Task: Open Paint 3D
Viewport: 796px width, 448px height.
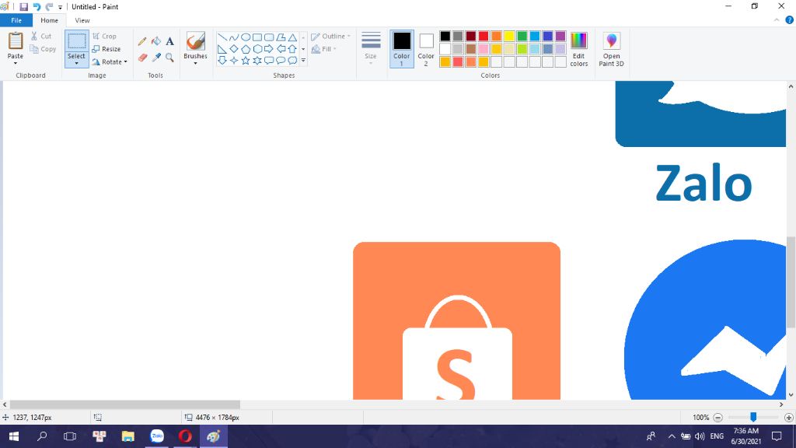Action: point(611,49)
